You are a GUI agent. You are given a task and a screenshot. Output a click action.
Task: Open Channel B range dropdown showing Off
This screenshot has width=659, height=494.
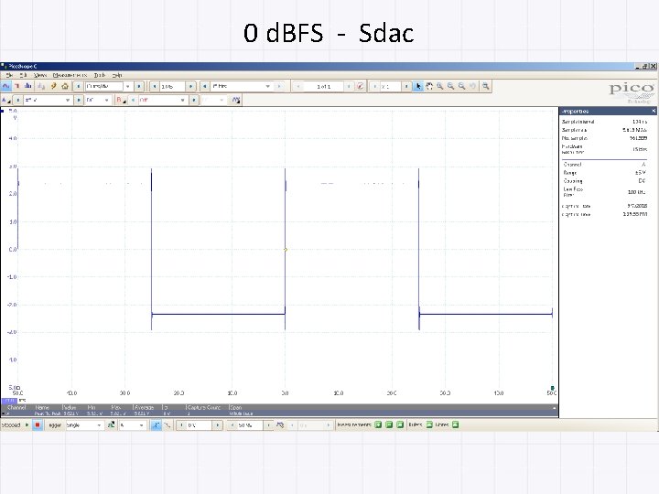click(163, 100)
